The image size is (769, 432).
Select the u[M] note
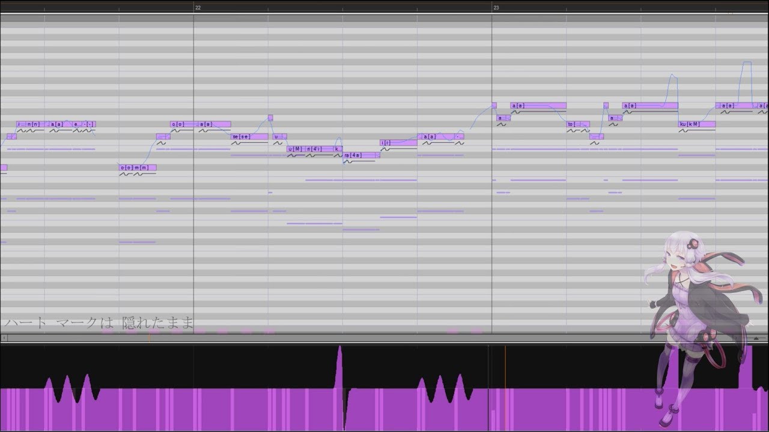click(x=296, y=149)
